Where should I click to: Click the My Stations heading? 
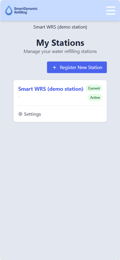60,43
